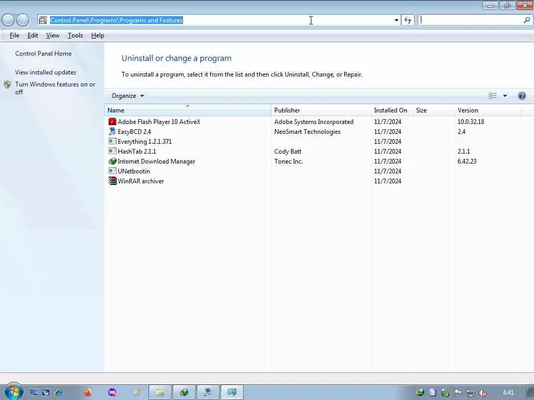Click the WinRAR archiver books icon
Screen dimensions: 534x400
pos(113,181)
